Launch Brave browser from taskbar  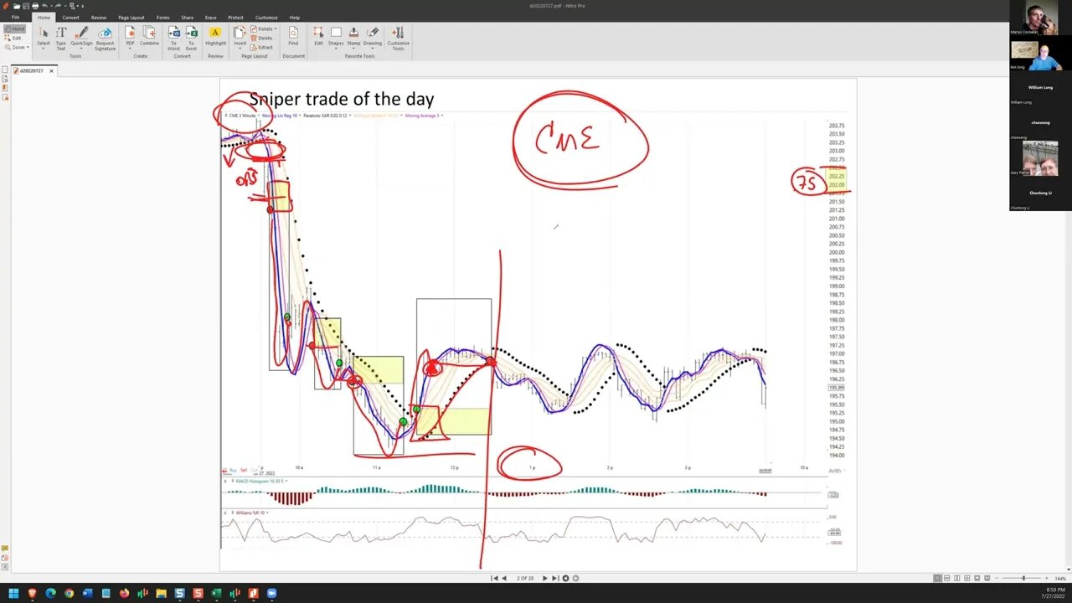point(32,593)
